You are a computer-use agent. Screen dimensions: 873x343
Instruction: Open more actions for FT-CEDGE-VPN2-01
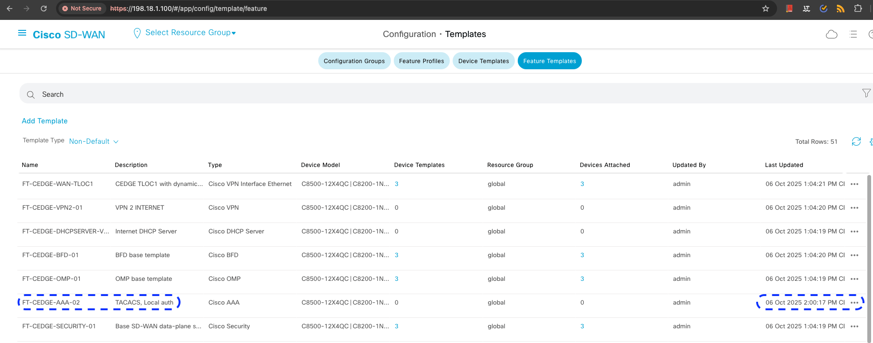click(x=854, y=208)
